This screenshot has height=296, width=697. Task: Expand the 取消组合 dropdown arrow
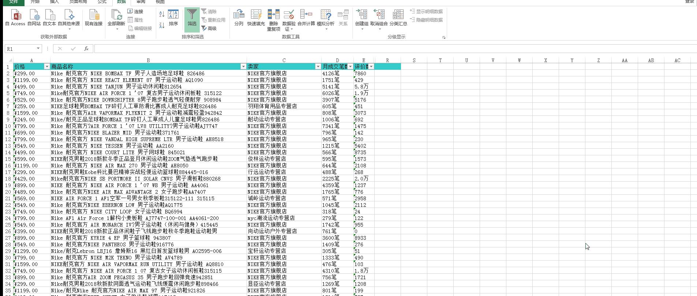coord(379,29)
